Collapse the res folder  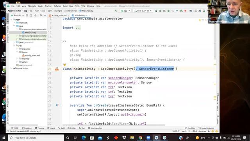click(x=14, y=45)
